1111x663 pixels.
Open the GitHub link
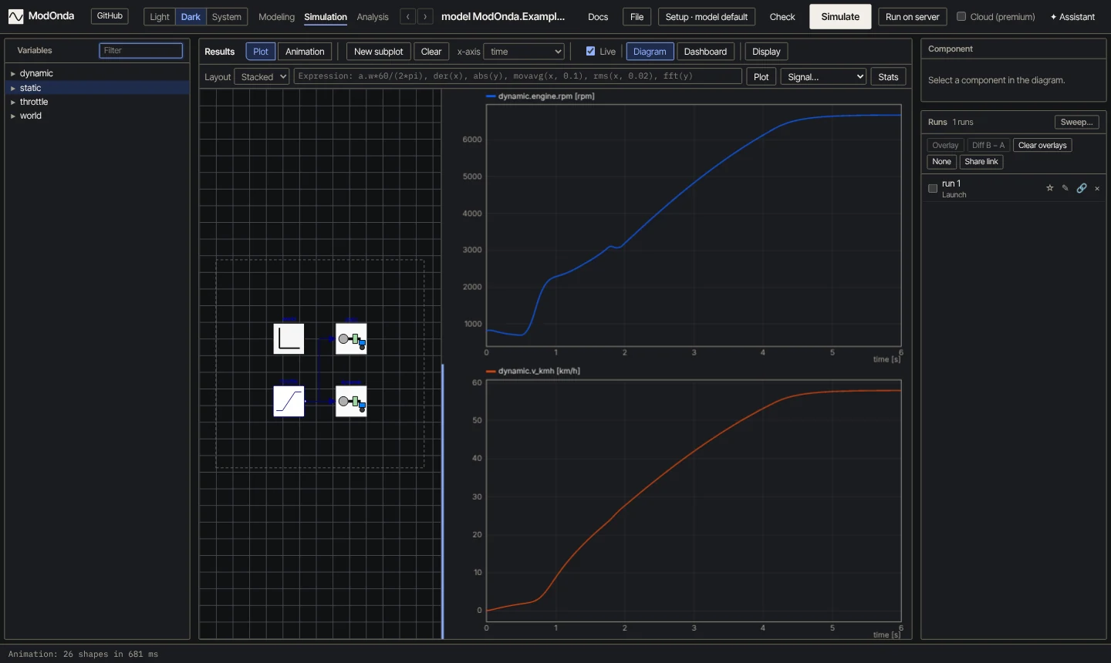[x=110, y=16]
